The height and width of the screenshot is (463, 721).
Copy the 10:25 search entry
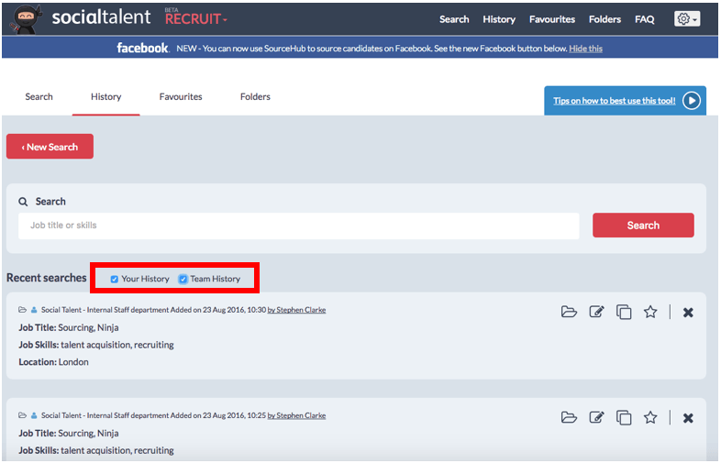(x=624, y=417)
